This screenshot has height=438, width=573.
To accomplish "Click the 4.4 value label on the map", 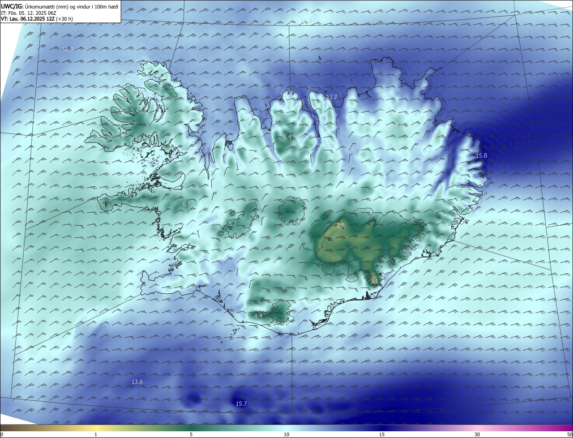I will pos(258,316).
